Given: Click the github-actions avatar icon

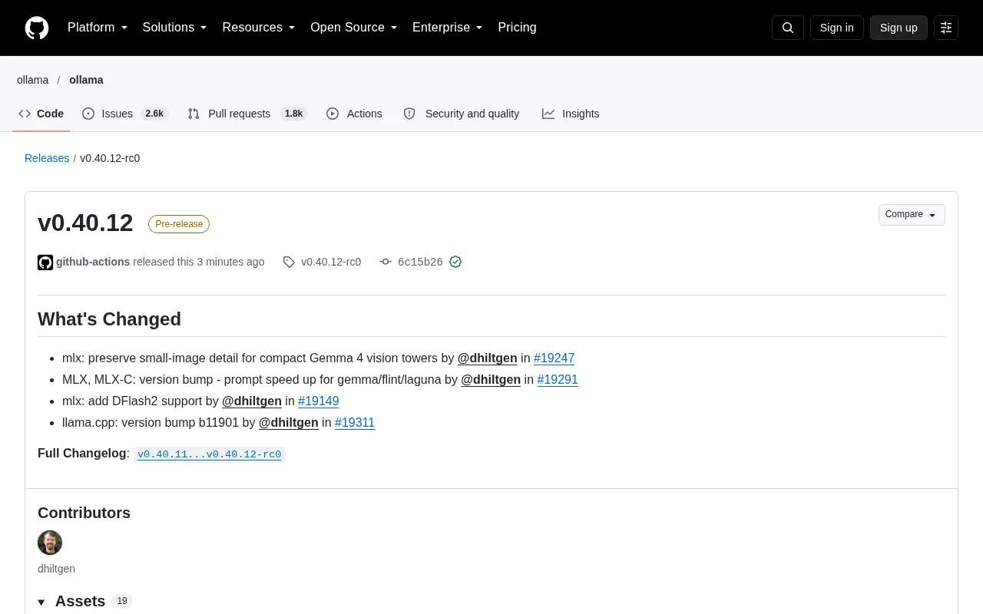Looking at the screenshot, I should [x=45, y=262].
